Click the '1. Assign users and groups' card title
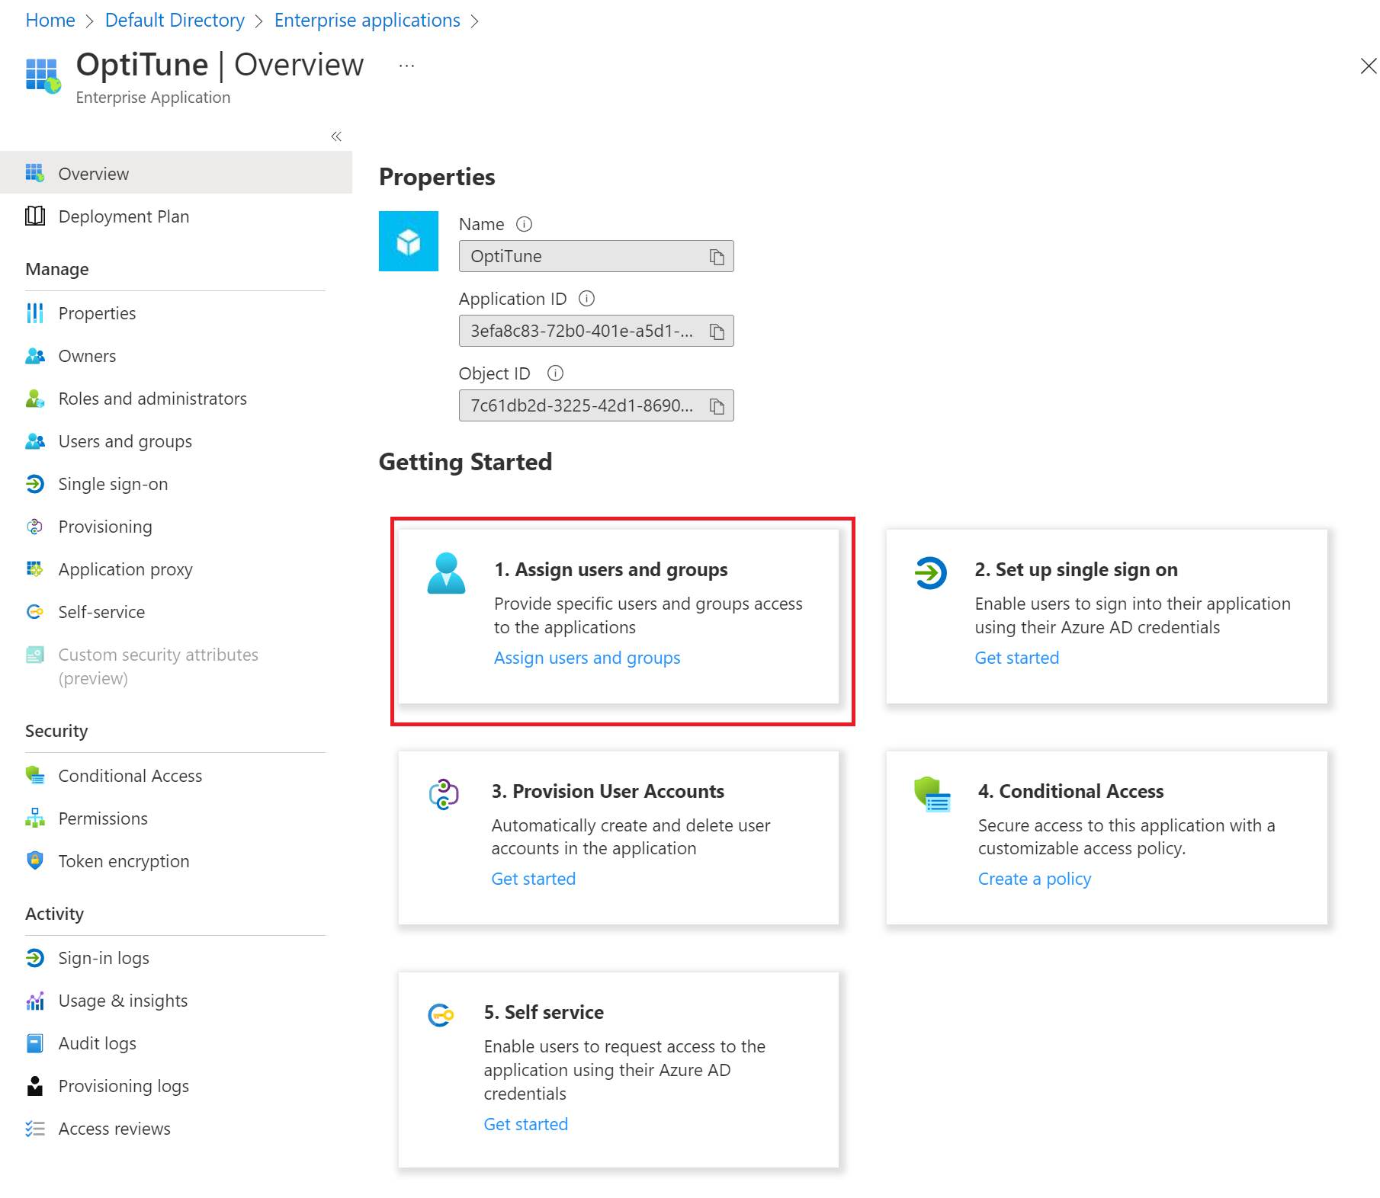The height and width of the screenshot is (1198, 1380). click(611, 569)
